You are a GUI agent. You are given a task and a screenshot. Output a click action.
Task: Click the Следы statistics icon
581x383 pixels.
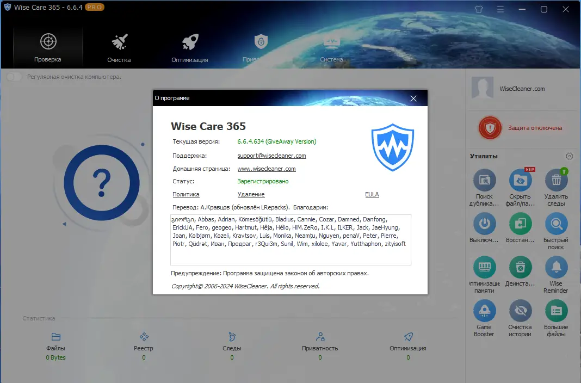[x=232, y=337]
